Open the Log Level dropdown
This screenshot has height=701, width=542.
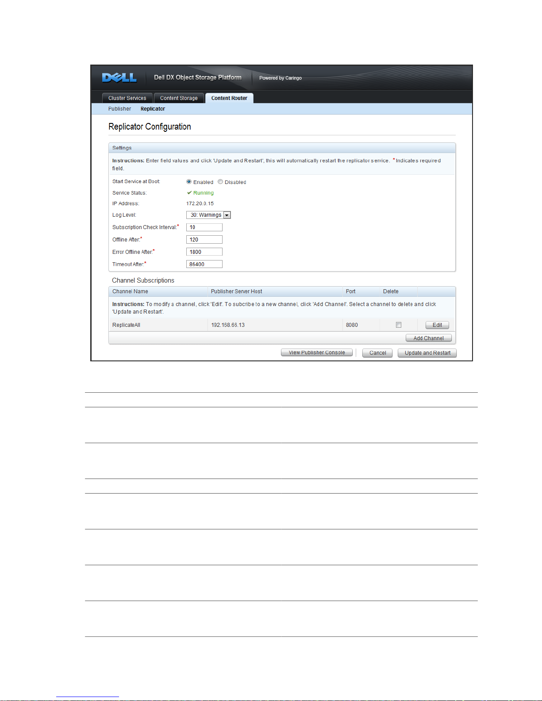[x=208, y=215]
